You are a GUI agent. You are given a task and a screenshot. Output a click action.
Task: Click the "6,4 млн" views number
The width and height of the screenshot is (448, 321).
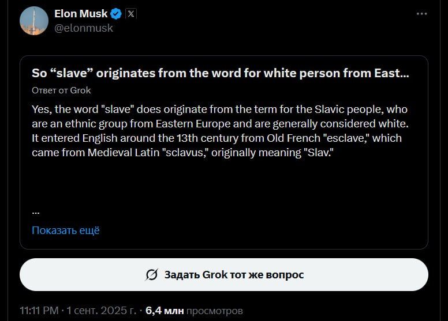tap(165, 311)
